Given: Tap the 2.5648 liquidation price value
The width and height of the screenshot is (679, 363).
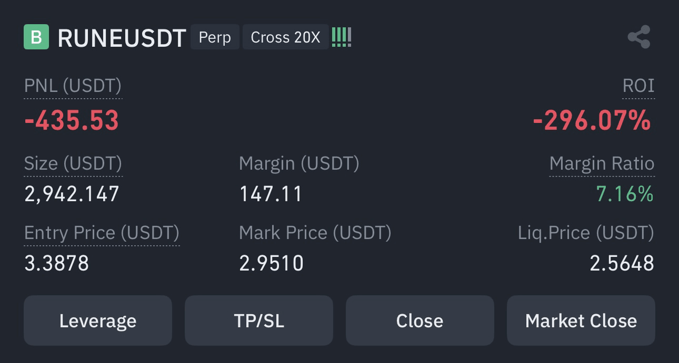Looking at the screenshot, I should click(x=622, y=263).
